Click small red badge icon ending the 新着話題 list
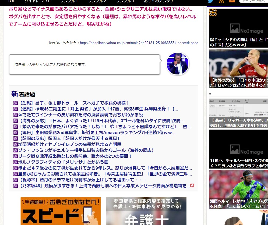 [x=192, y=185]
